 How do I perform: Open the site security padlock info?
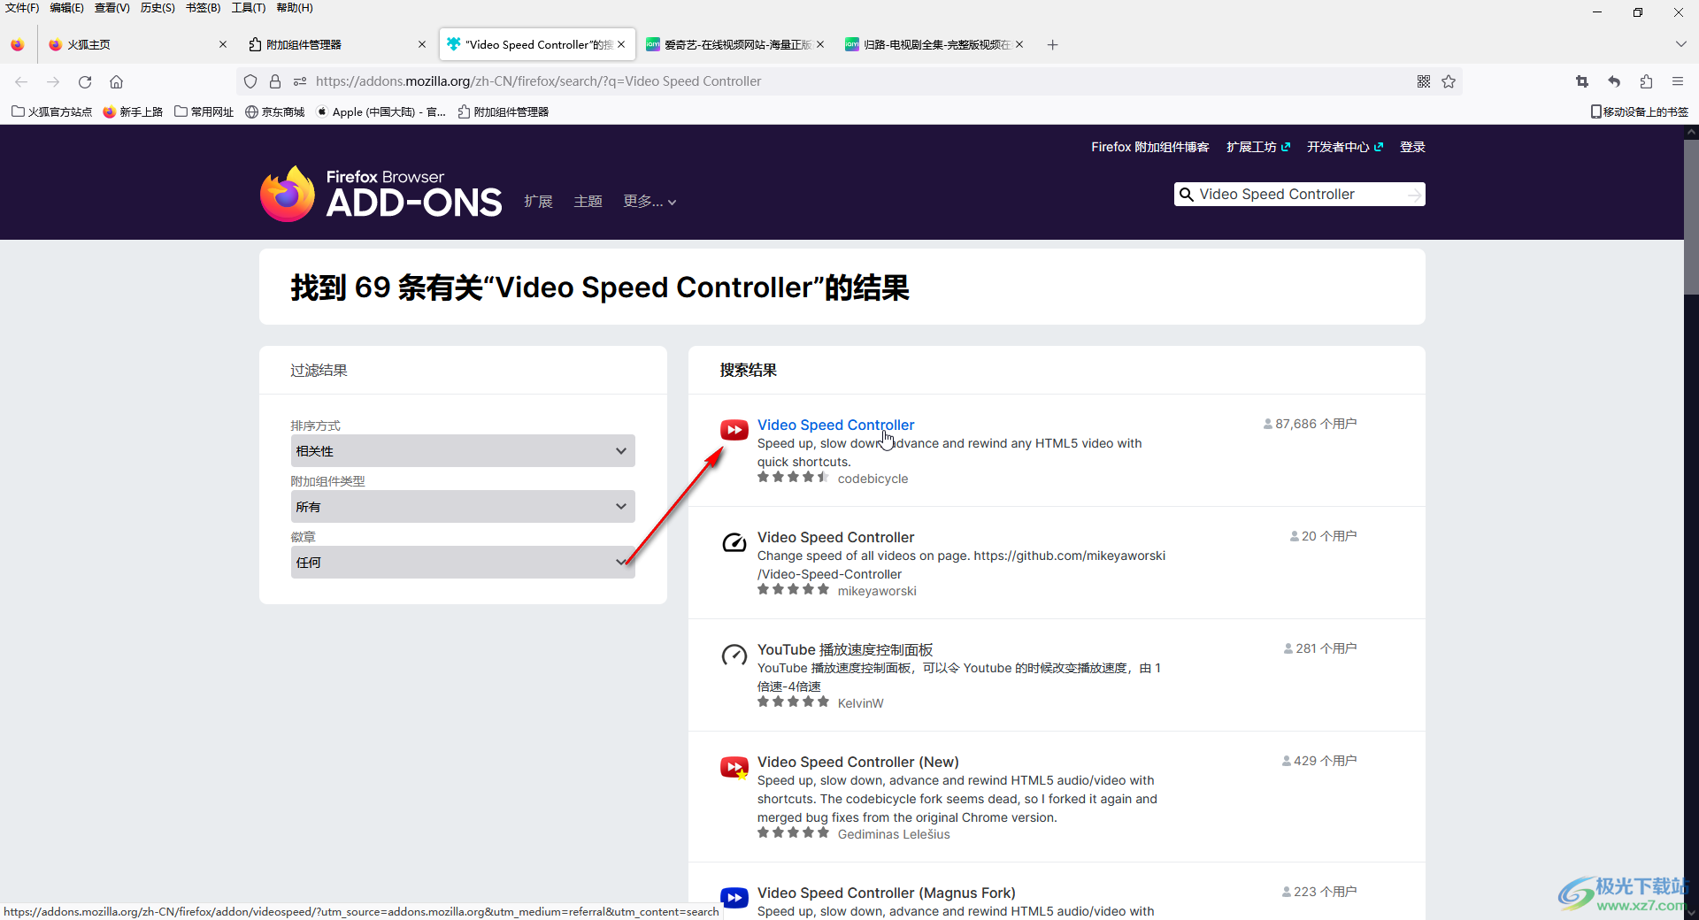(275, 81)
